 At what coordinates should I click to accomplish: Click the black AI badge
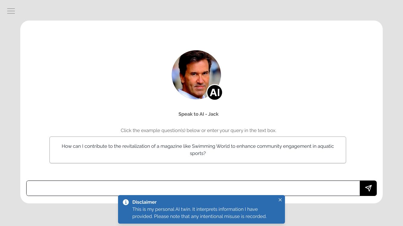coord(215,92)
